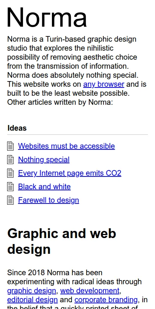
Task: Click document icon beside Websites must be accessible
Action: (11, 146)
